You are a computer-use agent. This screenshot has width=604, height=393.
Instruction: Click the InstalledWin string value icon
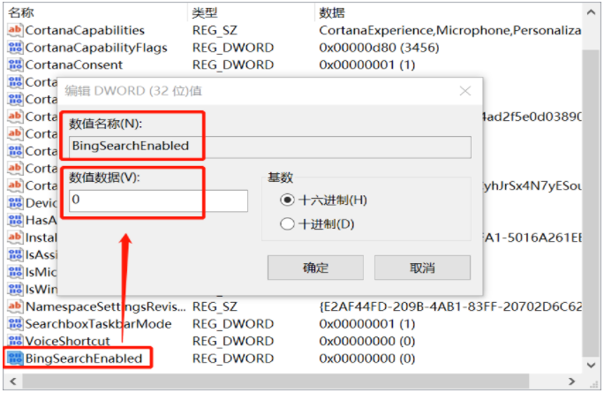[x=14, y=238]
